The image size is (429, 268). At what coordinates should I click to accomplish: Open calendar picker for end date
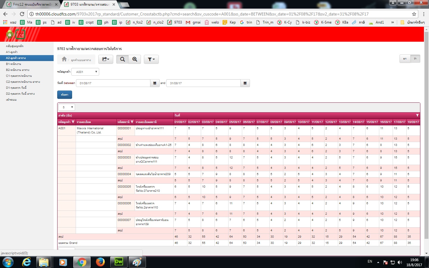pos(245,83)
